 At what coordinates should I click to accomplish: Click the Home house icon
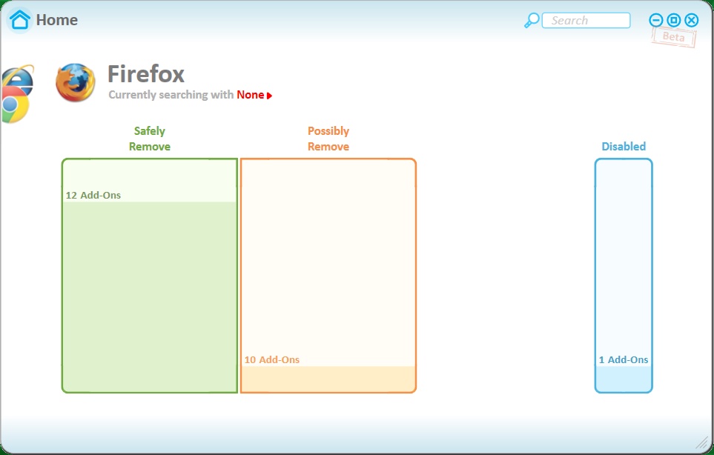click(19, 19)
